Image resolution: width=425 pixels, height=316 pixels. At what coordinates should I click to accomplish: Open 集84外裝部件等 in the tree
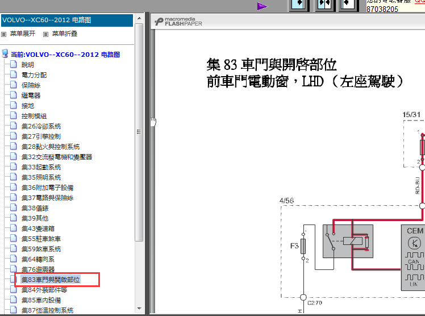pos(44,290)
